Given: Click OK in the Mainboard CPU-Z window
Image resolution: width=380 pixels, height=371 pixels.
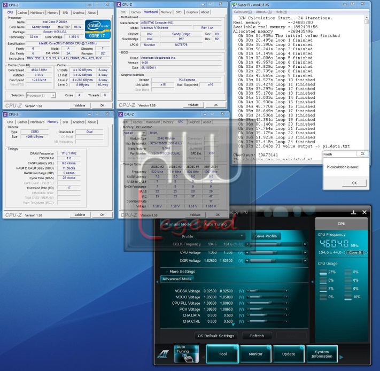Looking at the screenshot, I should [x=215, y=105].
